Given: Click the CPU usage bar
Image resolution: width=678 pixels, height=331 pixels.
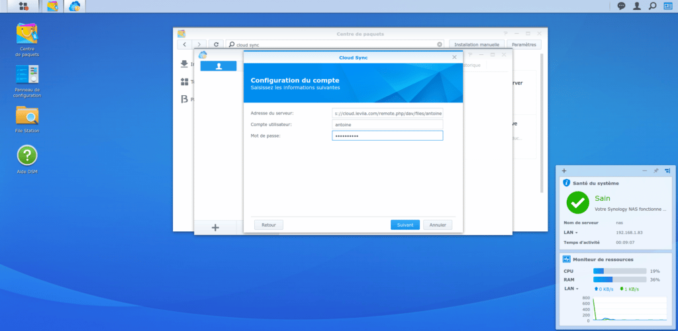Looking at the screenshot, I should [620, 271].
